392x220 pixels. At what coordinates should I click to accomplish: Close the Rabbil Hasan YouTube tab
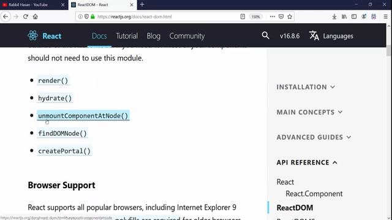point(62,5)
